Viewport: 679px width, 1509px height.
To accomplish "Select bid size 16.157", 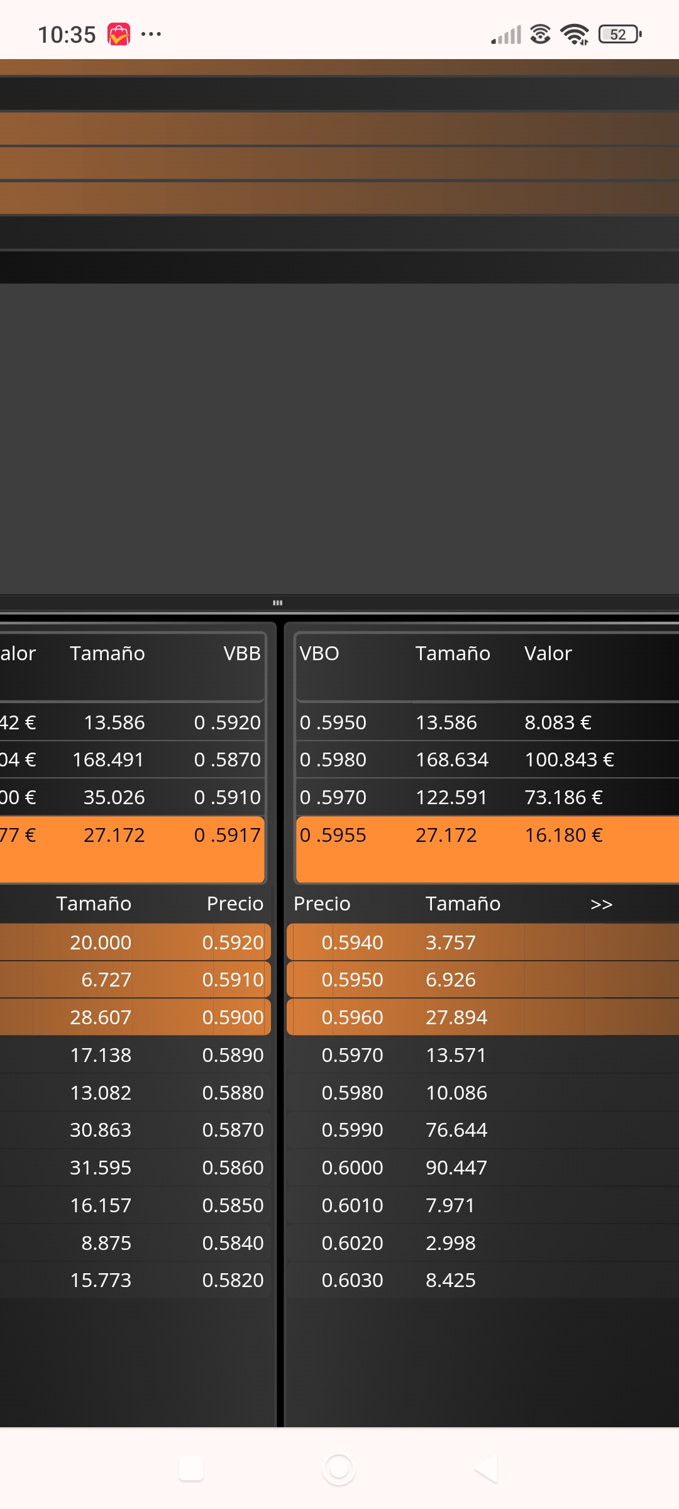I will pyautogui.click(x=101, y=1205).
